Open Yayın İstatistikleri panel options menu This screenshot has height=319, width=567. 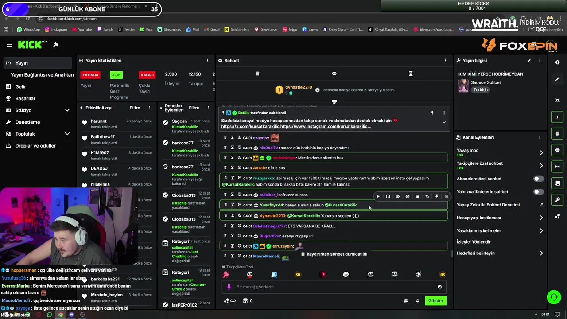[207, 61]
